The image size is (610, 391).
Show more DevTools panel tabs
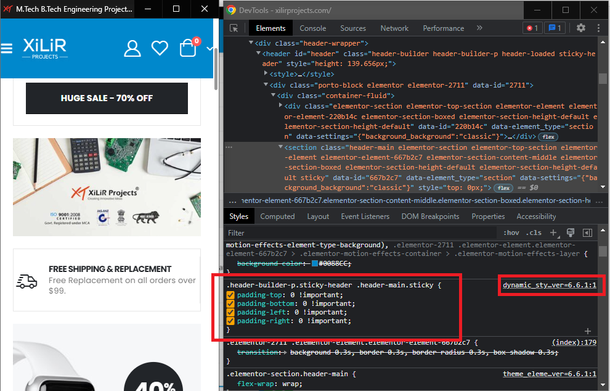pos(479,28)
